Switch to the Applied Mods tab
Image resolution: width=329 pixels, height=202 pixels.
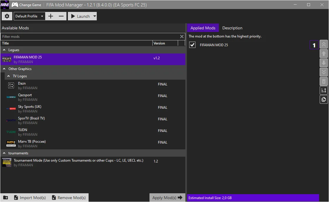(203, 28)
